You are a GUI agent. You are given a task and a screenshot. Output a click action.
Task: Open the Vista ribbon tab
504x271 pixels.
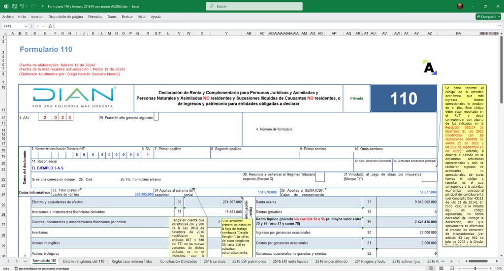coord(142,17)
